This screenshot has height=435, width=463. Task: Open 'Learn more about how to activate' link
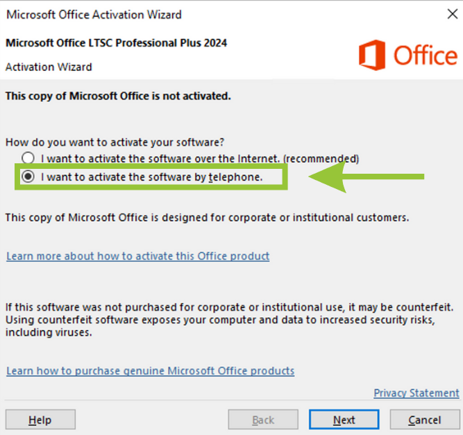(138, 256)
